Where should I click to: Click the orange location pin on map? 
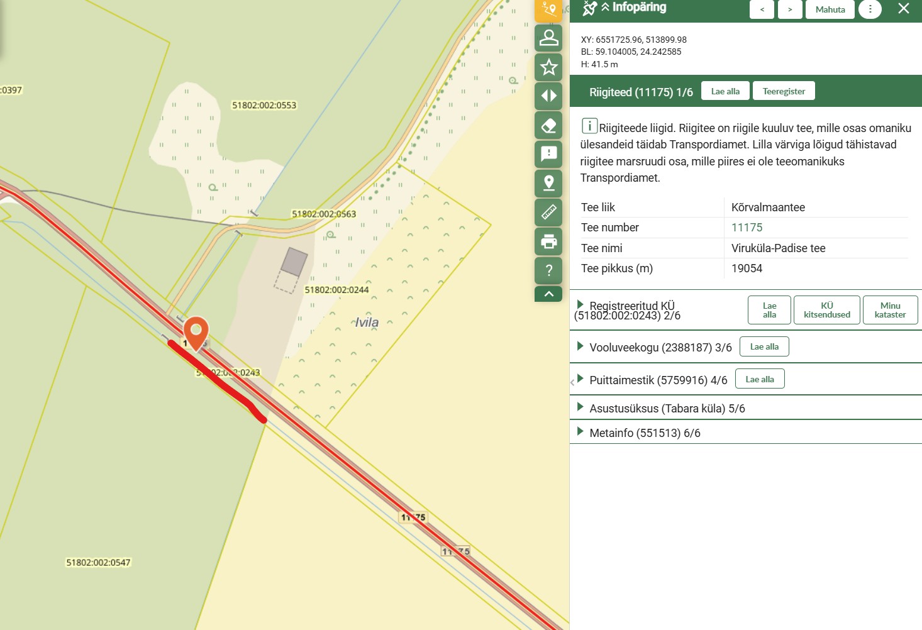[196, 331]
